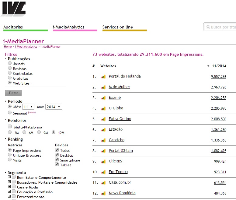Select the 6M report range
The image size is (236, 200).
pyautogui.click(x=24, y=132)
